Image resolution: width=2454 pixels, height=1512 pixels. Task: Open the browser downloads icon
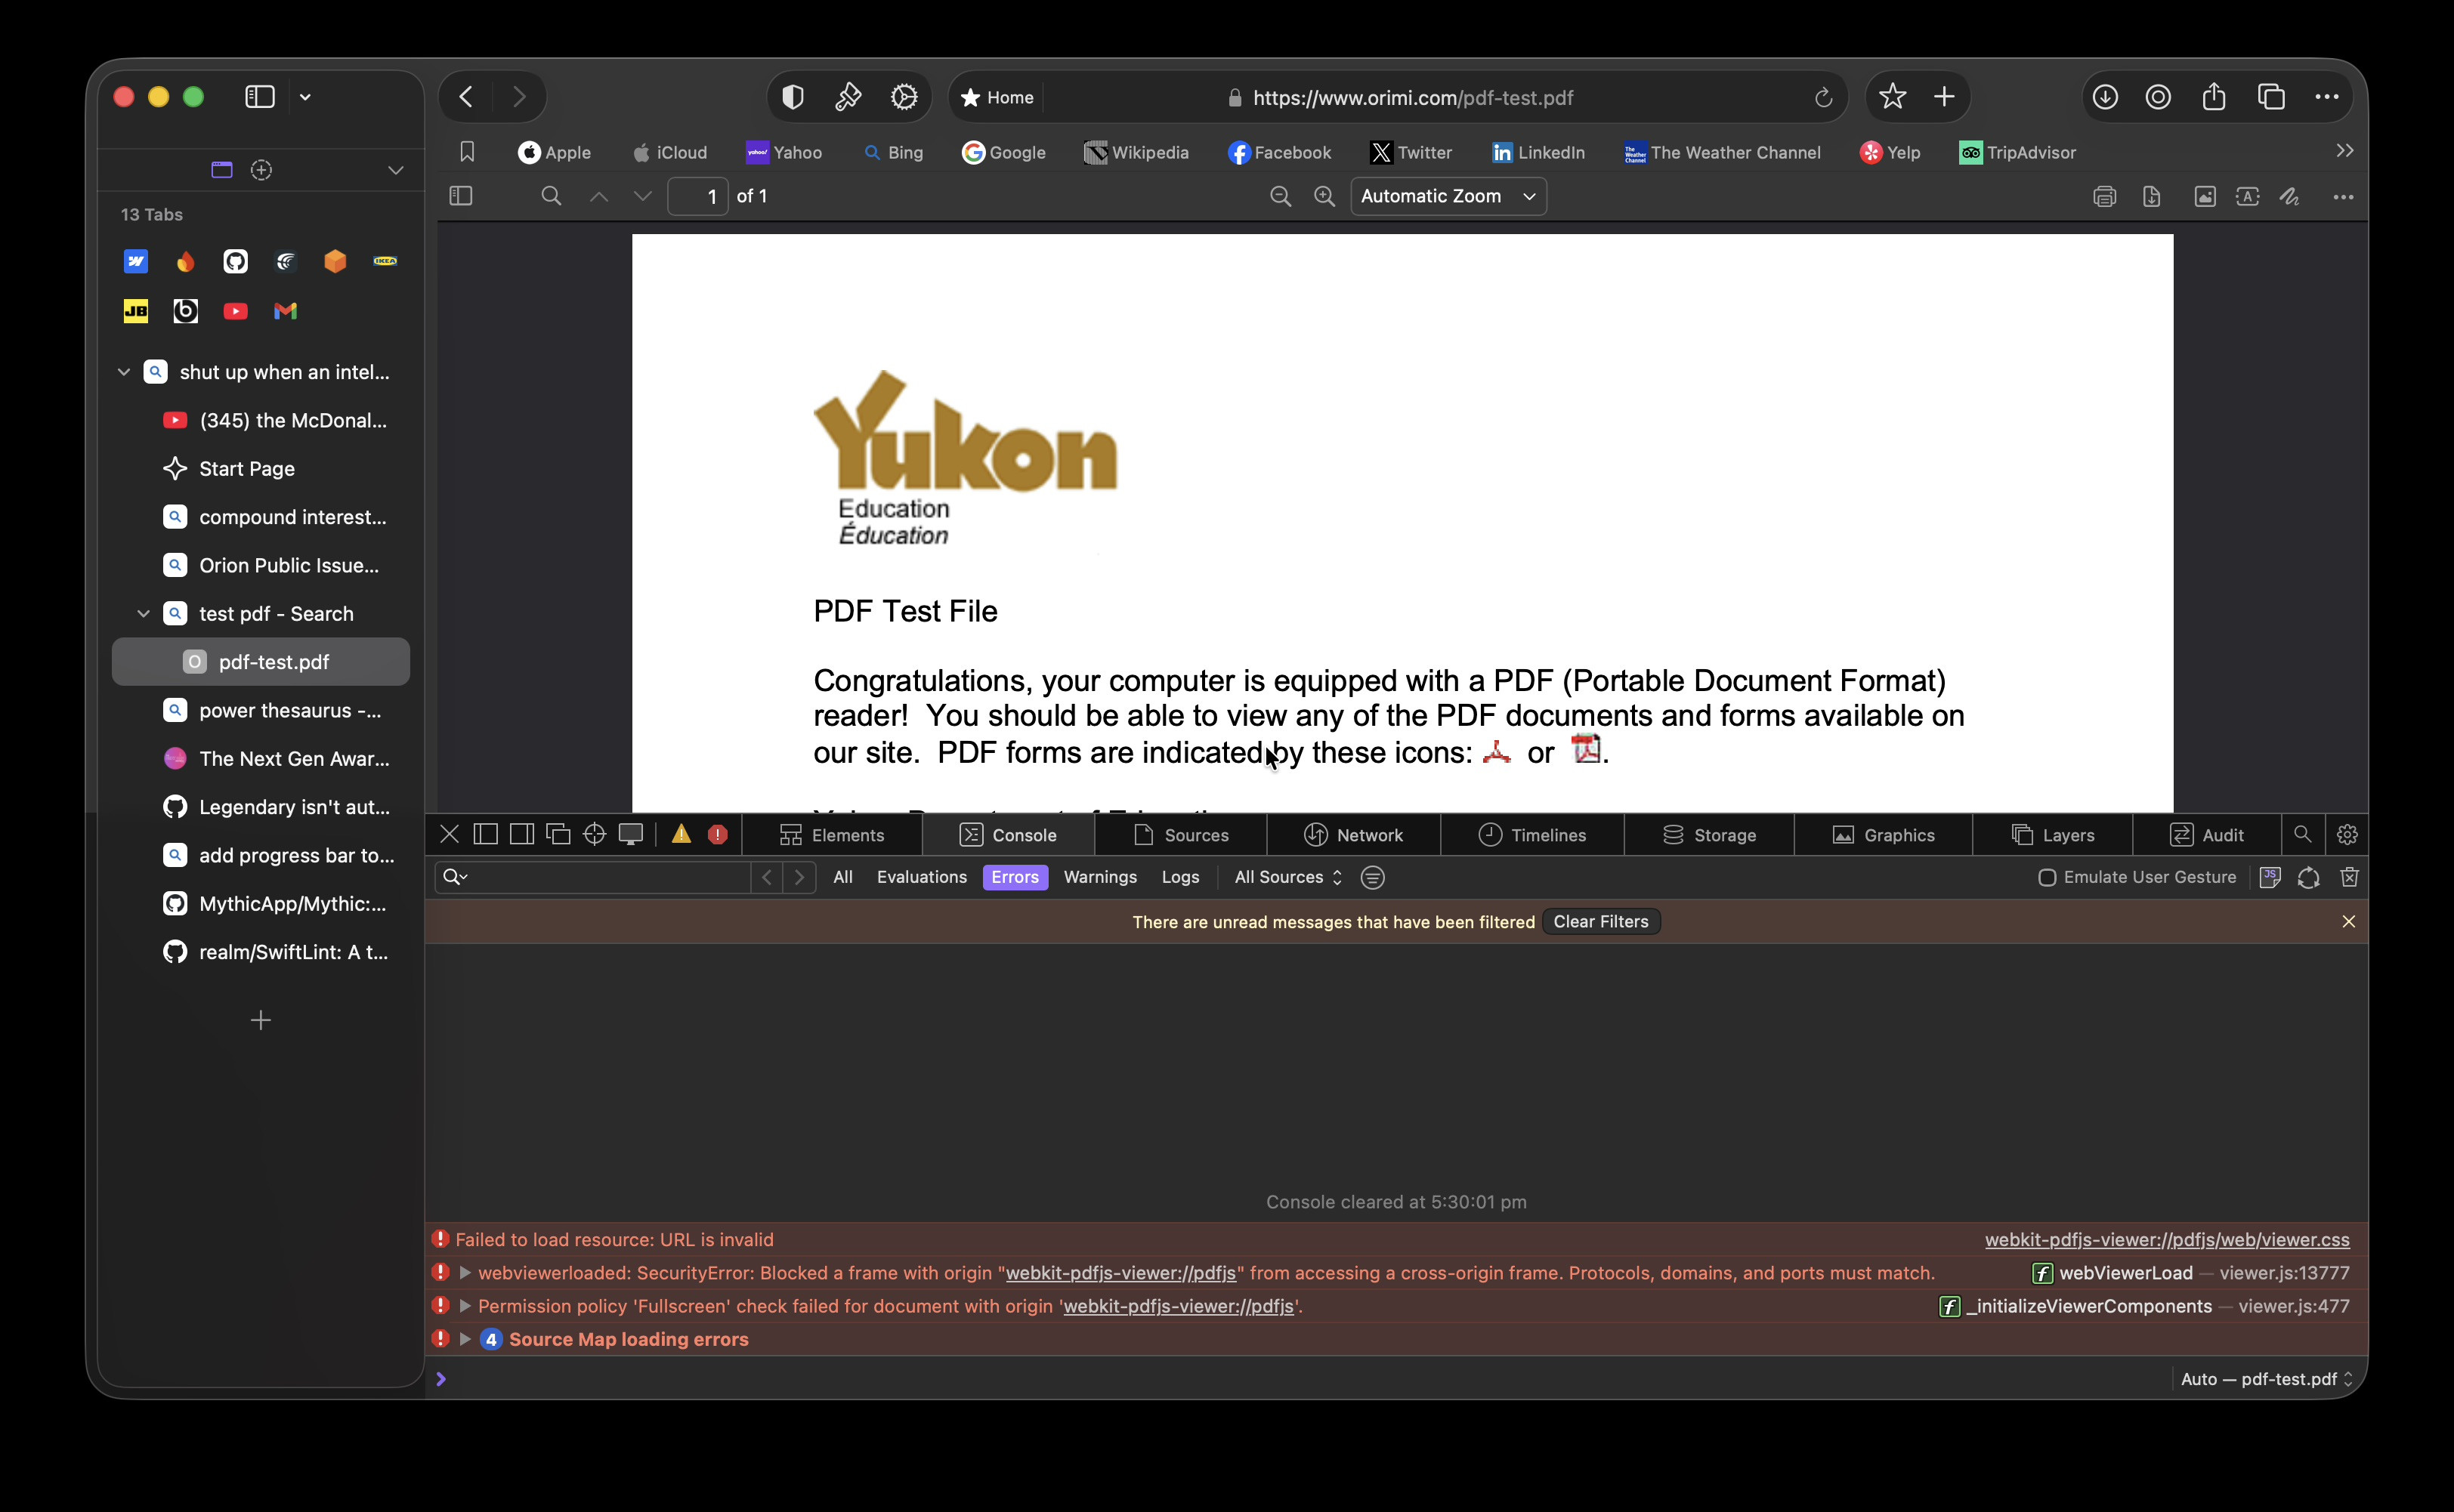[x=2105, y=97]
